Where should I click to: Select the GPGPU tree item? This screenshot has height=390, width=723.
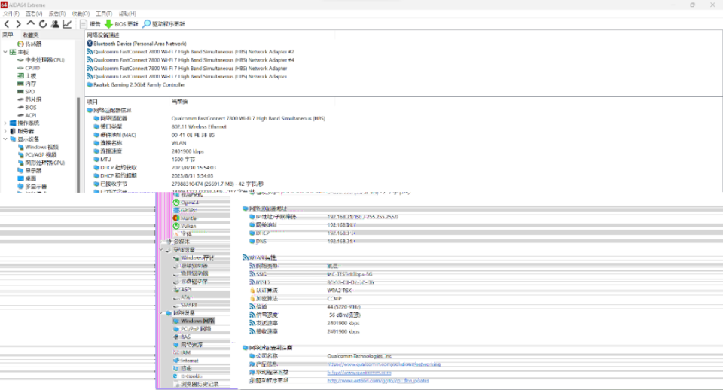[x=185, y=210]
